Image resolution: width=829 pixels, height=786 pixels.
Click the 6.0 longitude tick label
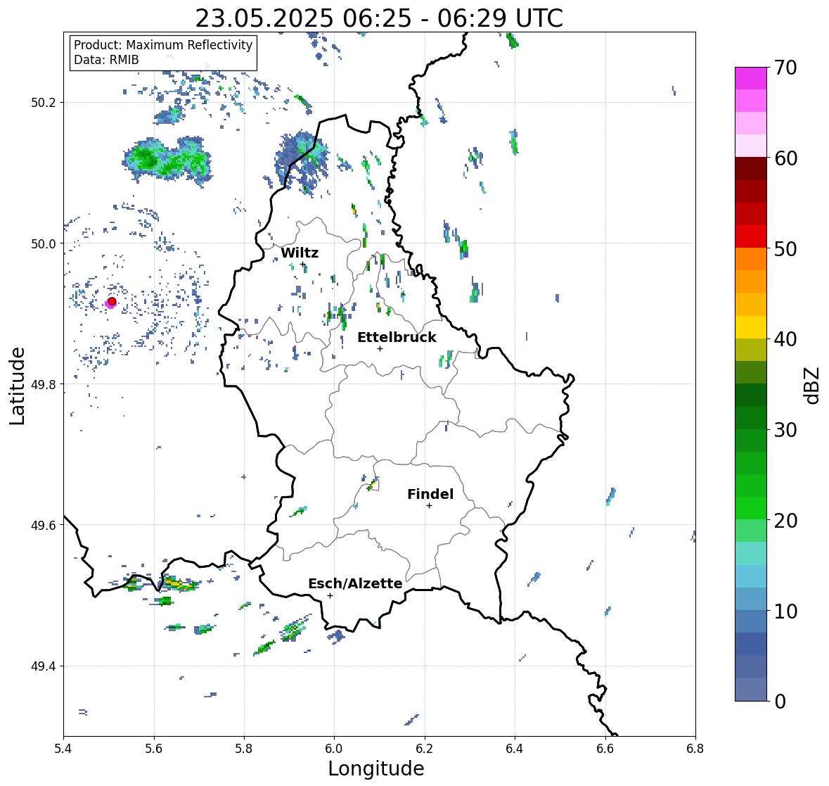334,748
